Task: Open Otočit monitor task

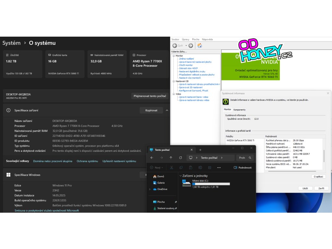Action: click(x=186, y=65)
